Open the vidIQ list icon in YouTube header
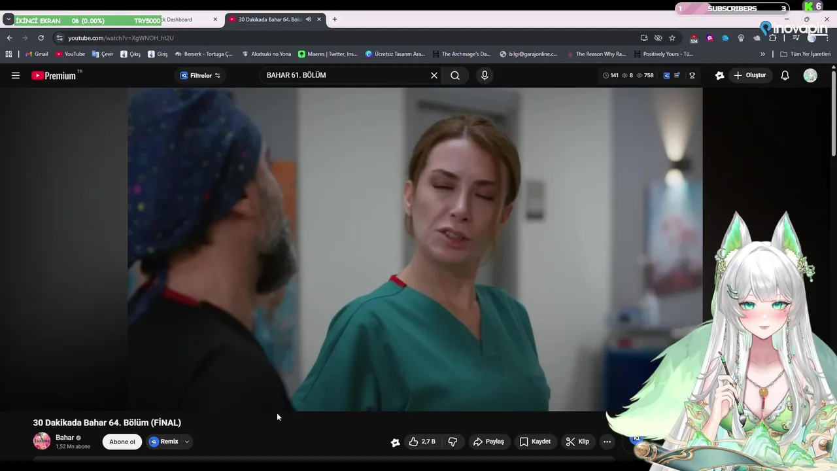 coord(677,75)
